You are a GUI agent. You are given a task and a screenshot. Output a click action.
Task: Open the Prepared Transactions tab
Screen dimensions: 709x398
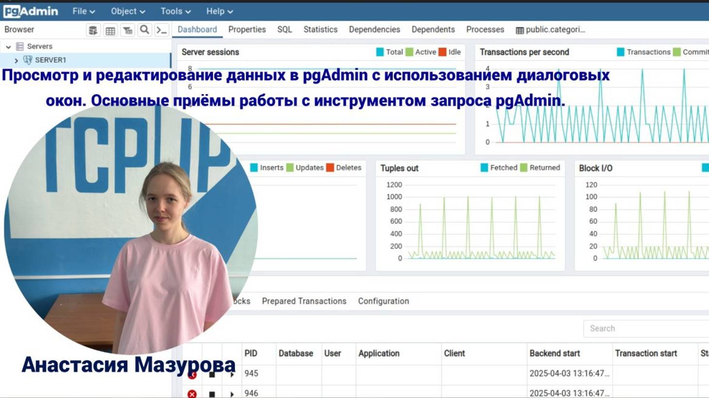304,301
